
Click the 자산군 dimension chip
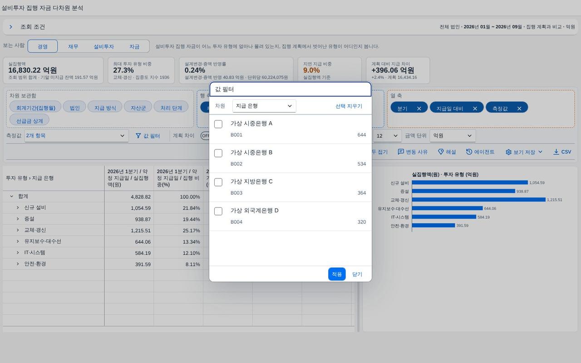(x=138, y=108)
